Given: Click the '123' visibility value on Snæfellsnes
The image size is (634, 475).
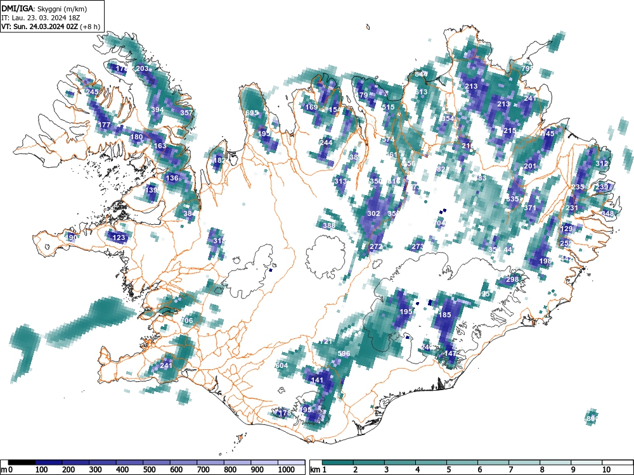Looking at the screenshot, I should coord(119,237).
